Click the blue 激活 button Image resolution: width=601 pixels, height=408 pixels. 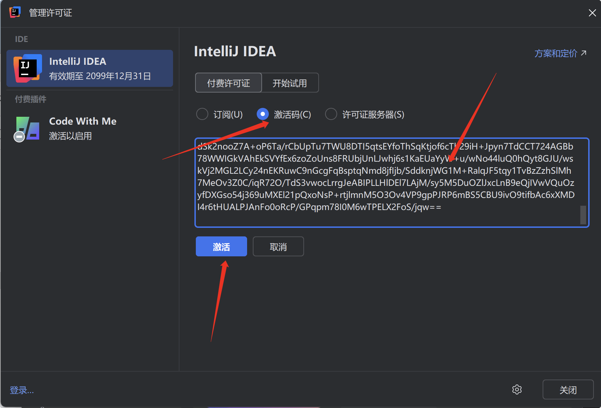point(221,246)
